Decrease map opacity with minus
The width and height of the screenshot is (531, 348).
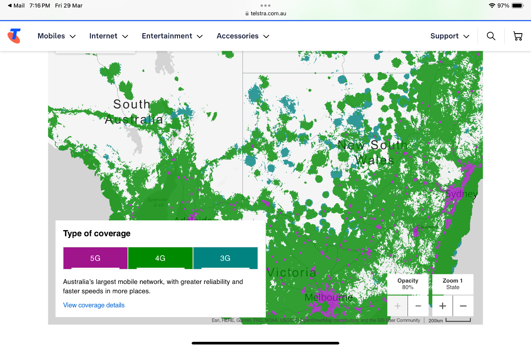coord(418,306)
